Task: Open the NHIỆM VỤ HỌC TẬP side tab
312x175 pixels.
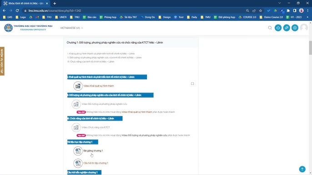Action: (x=2, y=61)
